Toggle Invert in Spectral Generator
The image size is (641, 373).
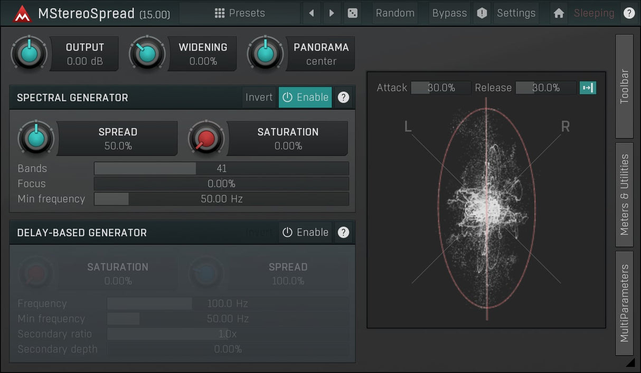tap(259, 97)
